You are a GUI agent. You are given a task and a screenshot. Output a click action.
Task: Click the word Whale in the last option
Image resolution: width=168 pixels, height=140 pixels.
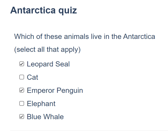(53, 117)
